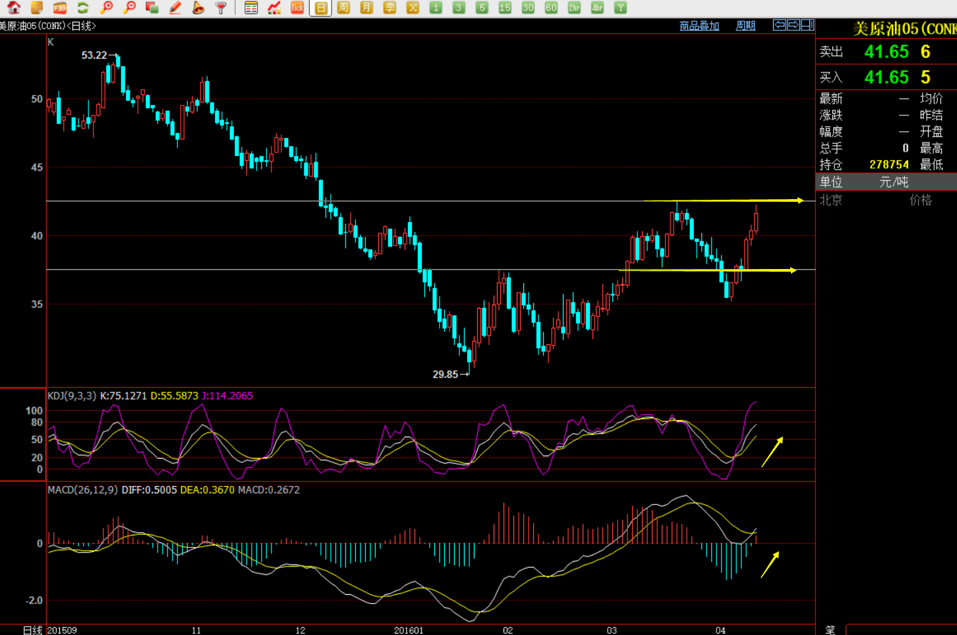The width and height of the screenshot is (957, 635).
Task: Open the 周期 period dropdown link
Action: [x=745, y=26]
